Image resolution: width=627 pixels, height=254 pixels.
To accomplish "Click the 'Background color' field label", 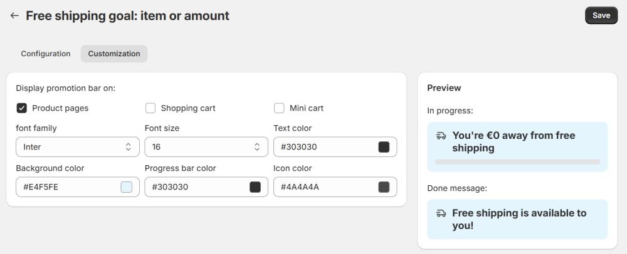I will pos(50,168).
